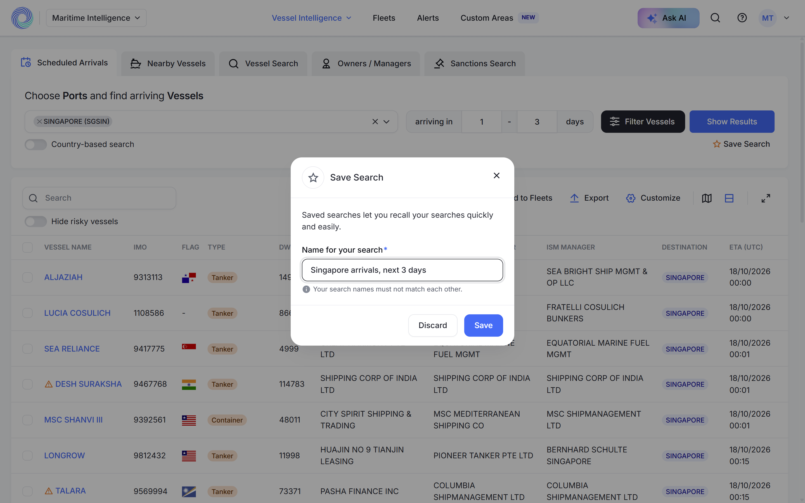Screen dimensions: 805x503
Task: Expand Vessel Intelligence menu
Action: click(311, 18)
